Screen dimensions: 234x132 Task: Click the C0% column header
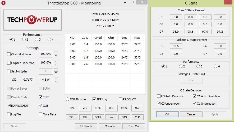tap(85, 38)
